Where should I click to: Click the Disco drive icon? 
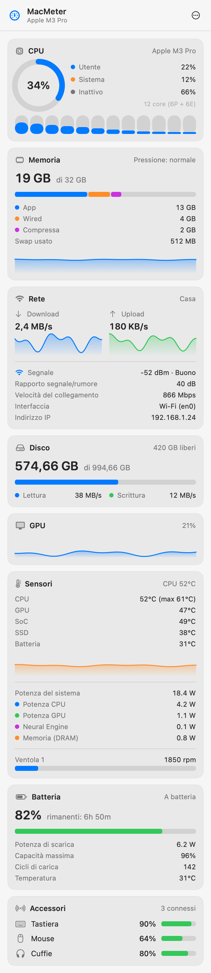pyautogui.click(x=20, y=448)
